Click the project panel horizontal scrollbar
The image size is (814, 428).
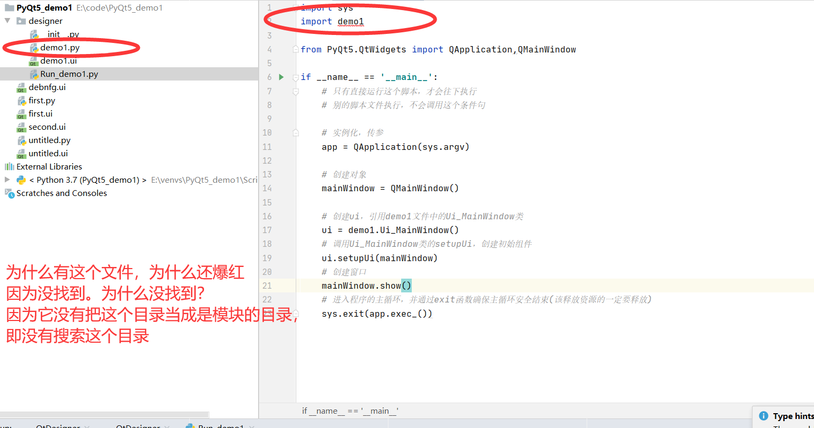click(104, 415)
